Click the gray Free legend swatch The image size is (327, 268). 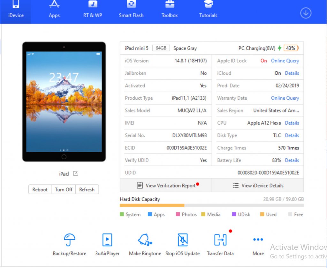tap(290, 214)
